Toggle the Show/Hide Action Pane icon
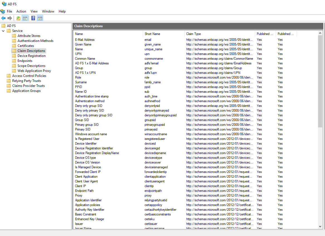The height and width of the screenshot is (236, 325). (x=40, y=18)
